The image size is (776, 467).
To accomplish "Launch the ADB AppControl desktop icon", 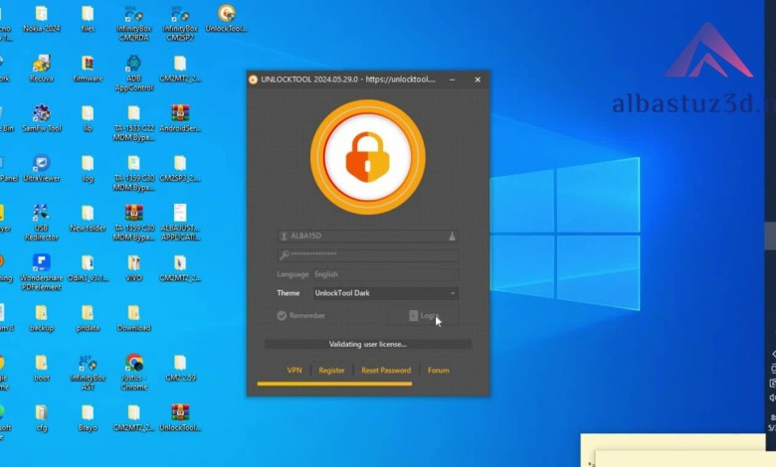I will tap(133, 74).
